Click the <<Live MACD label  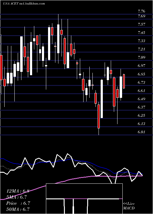tap(129, 206)
